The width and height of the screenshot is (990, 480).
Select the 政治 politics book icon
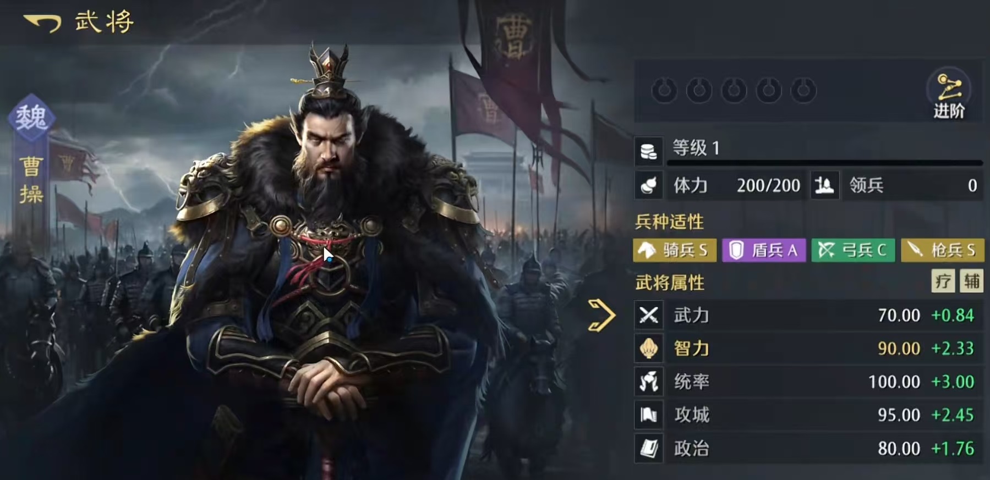click(x=648, y=448)
